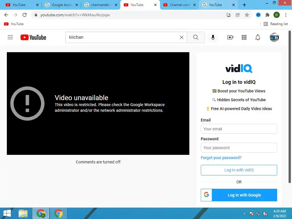Open the Create video camera icon
The width and height of the screenshot is (292, 219).
click(x=230, y=37)
